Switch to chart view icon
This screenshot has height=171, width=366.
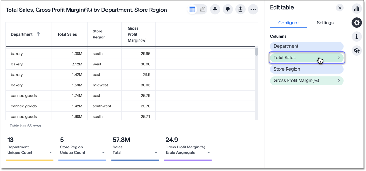click(x=202, y=10)
